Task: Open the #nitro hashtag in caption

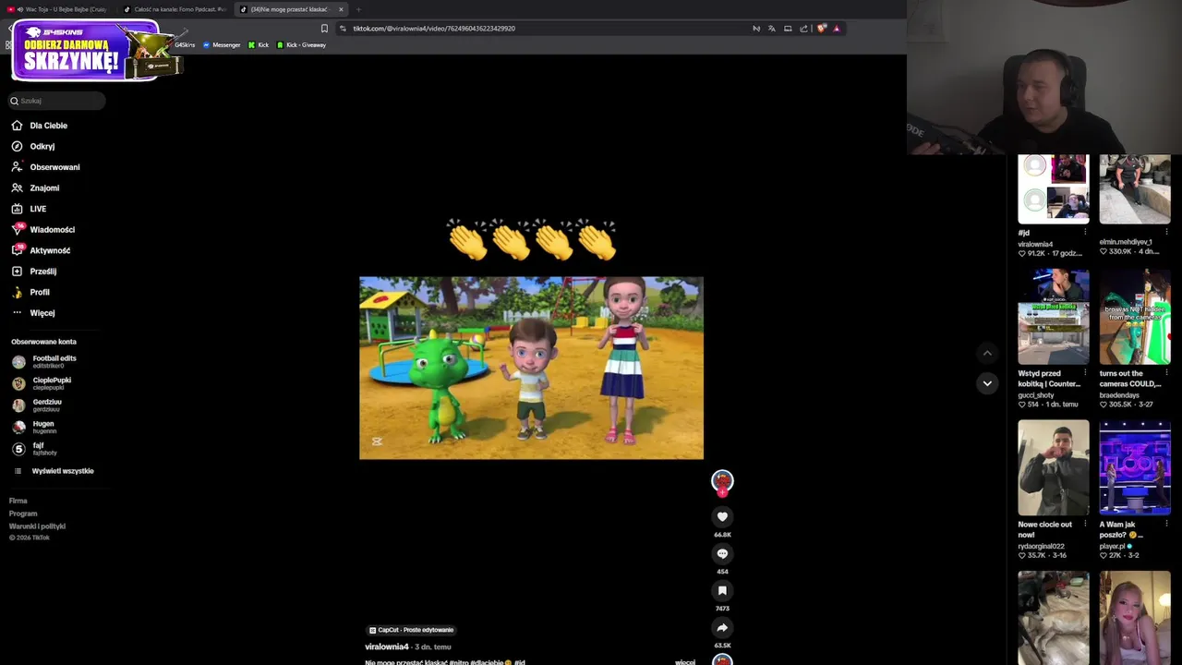Action: point(459,662)
